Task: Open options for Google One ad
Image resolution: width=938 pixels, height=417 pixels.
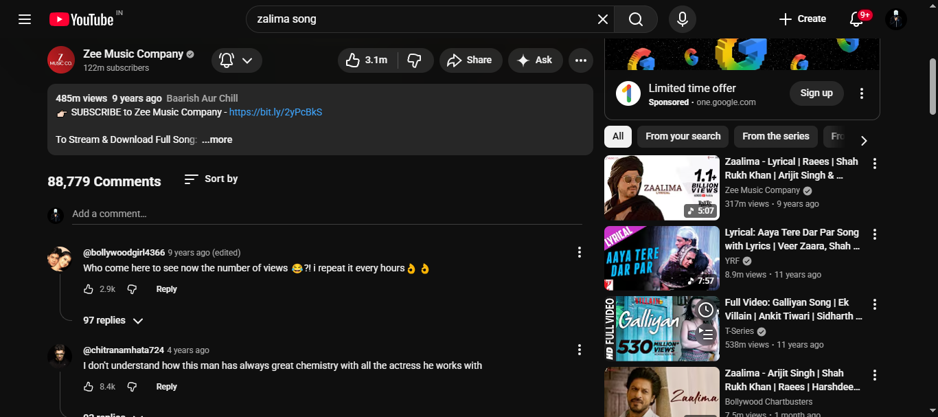Action: [862, 93]
